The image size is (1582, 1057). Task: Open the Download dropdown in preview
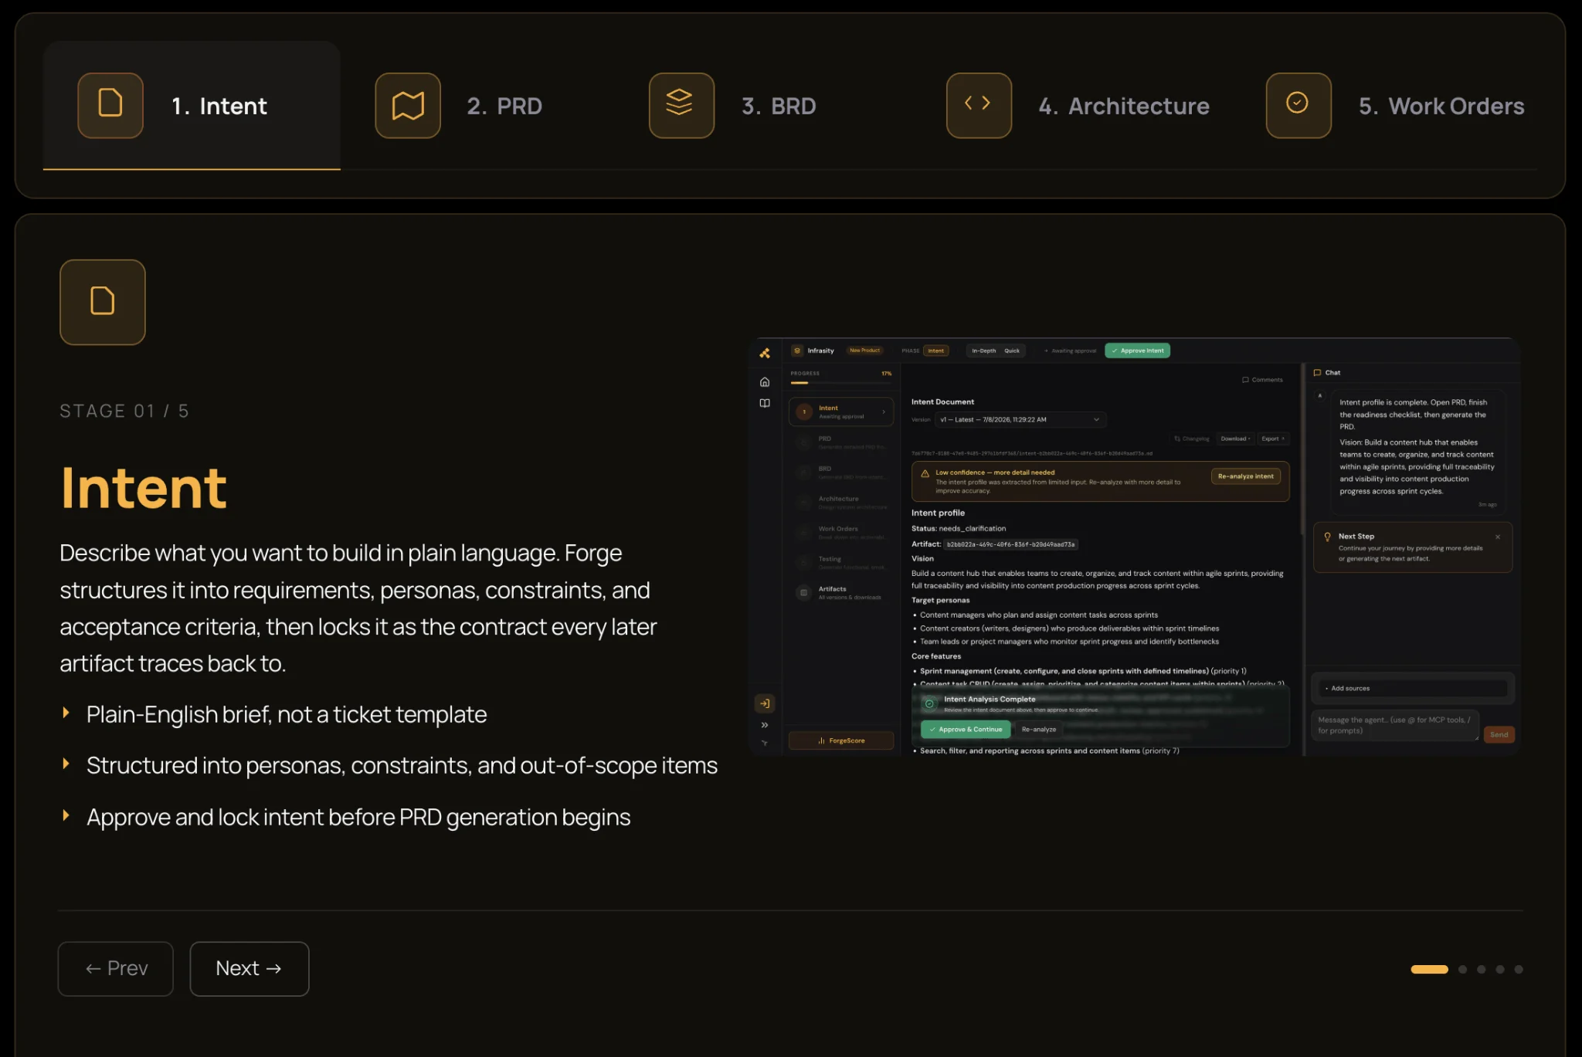(x=1235, y=439)
